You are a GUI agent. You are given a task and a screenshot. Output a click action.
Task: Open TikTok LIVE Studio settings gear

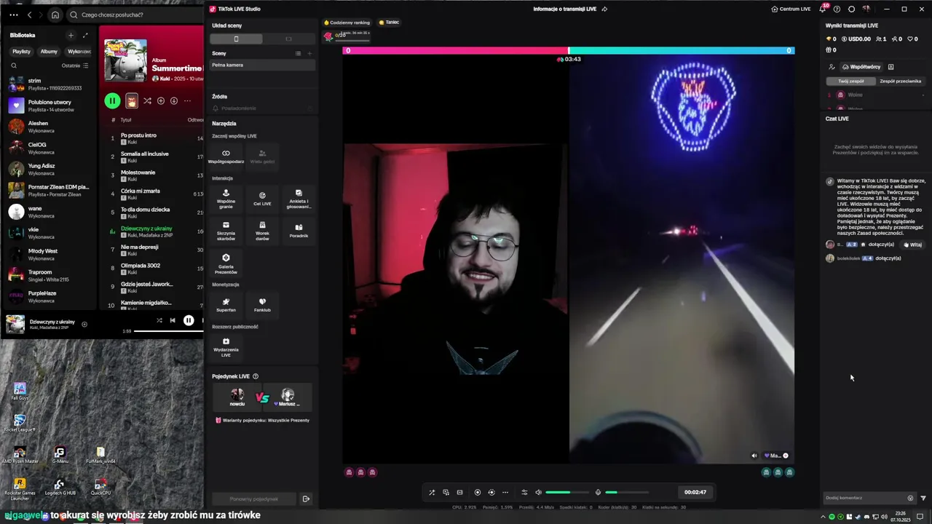click(851, 9)
